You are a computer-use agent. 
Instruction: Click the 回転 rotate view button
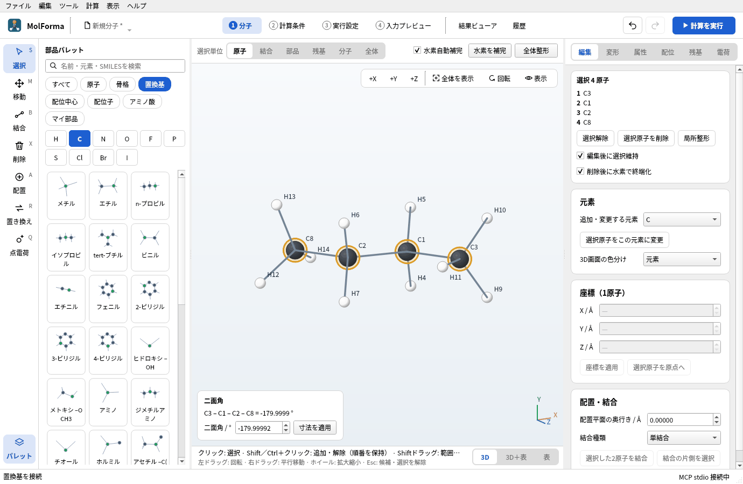pos(500,79)
